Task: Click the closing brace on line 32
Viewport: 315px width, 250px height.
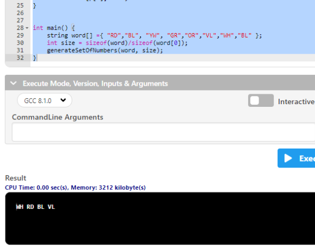Action: point(35,58)
